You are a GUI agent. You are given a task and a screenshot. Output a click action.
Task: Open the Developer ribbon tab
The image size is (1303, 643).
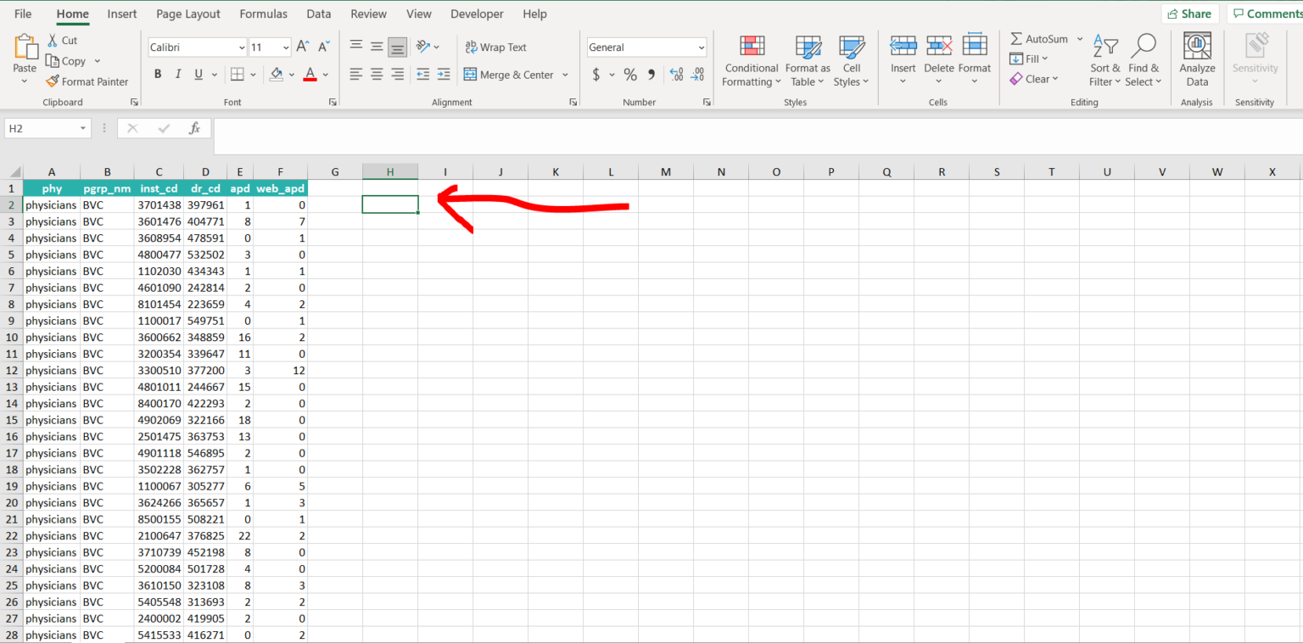pos(477,14)
